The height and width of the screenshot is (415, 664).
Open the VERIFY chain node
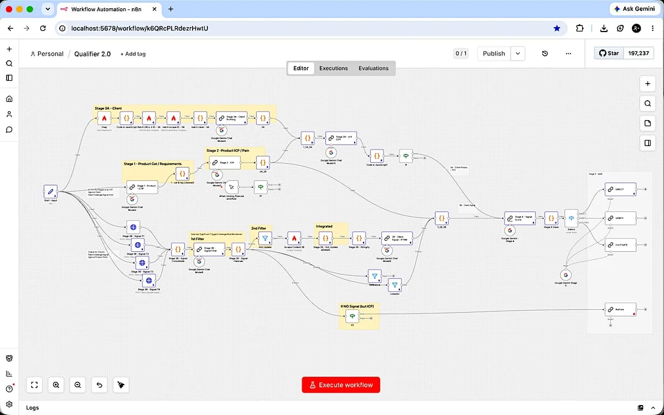(x=620, y=218)
